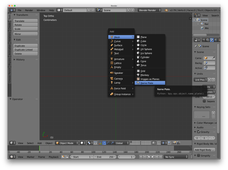Screen dimensions: 228x170
Task: Open the Surface submenu
Action: pos(121,45)
